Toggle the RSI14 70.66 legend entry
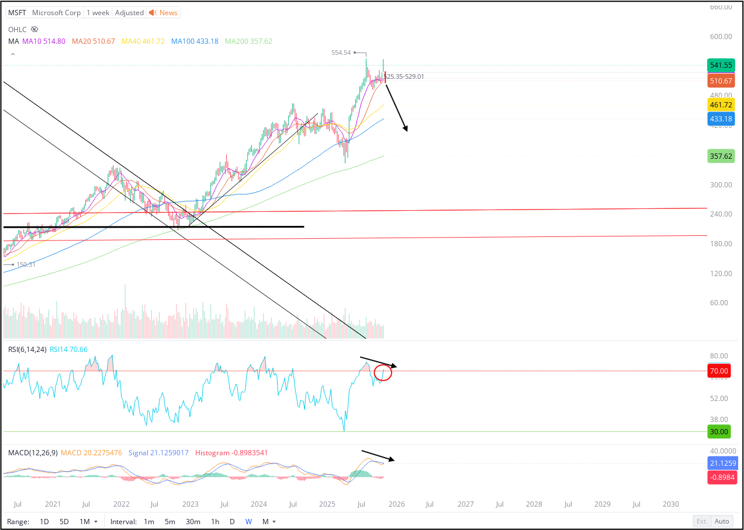Screen dimensions: 744x530 point(68,349)
